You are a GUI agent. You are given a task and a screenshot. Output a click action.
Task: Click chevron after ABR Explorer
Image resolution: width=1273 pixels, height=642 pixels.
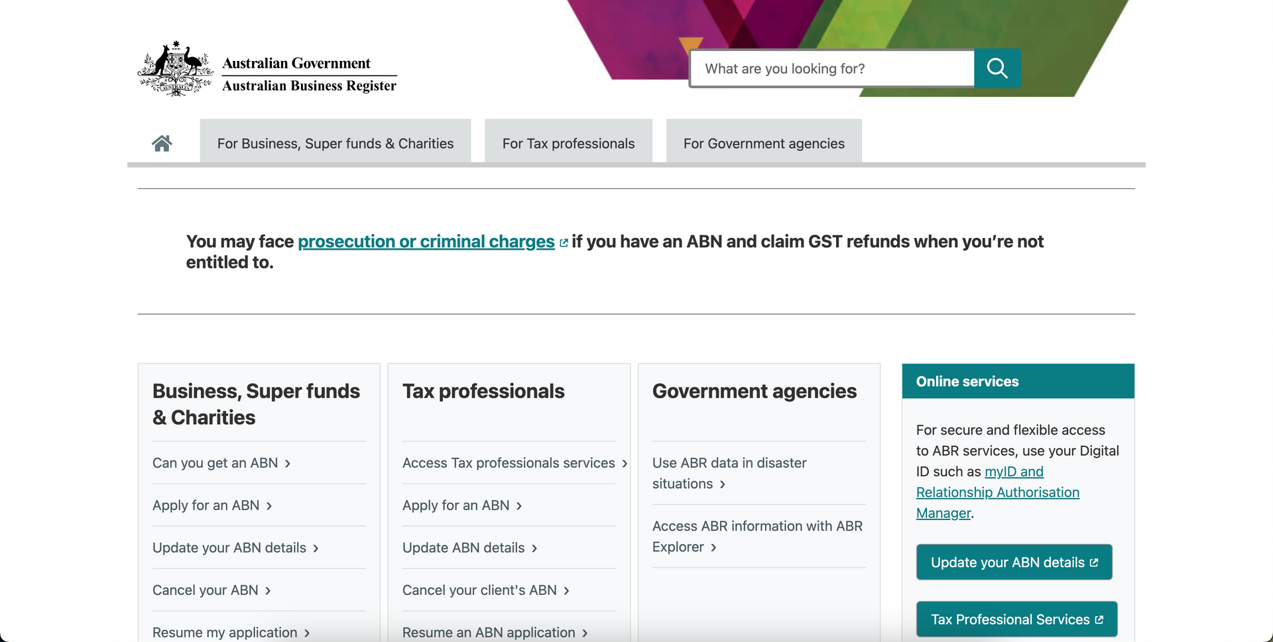pyautogui.click(x=714, y=548)
